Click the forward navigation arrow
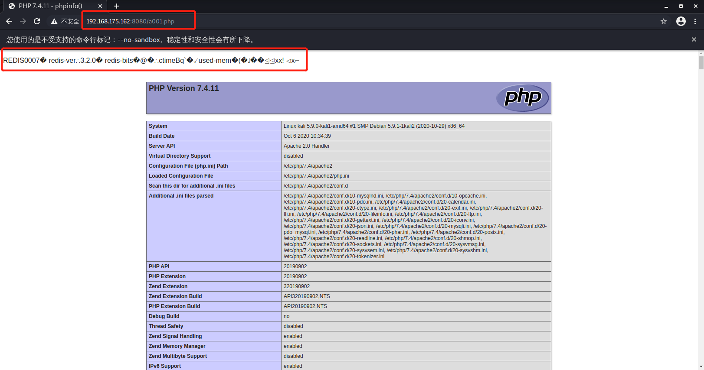Screen dimensions: 704x370 coord(23,21)
